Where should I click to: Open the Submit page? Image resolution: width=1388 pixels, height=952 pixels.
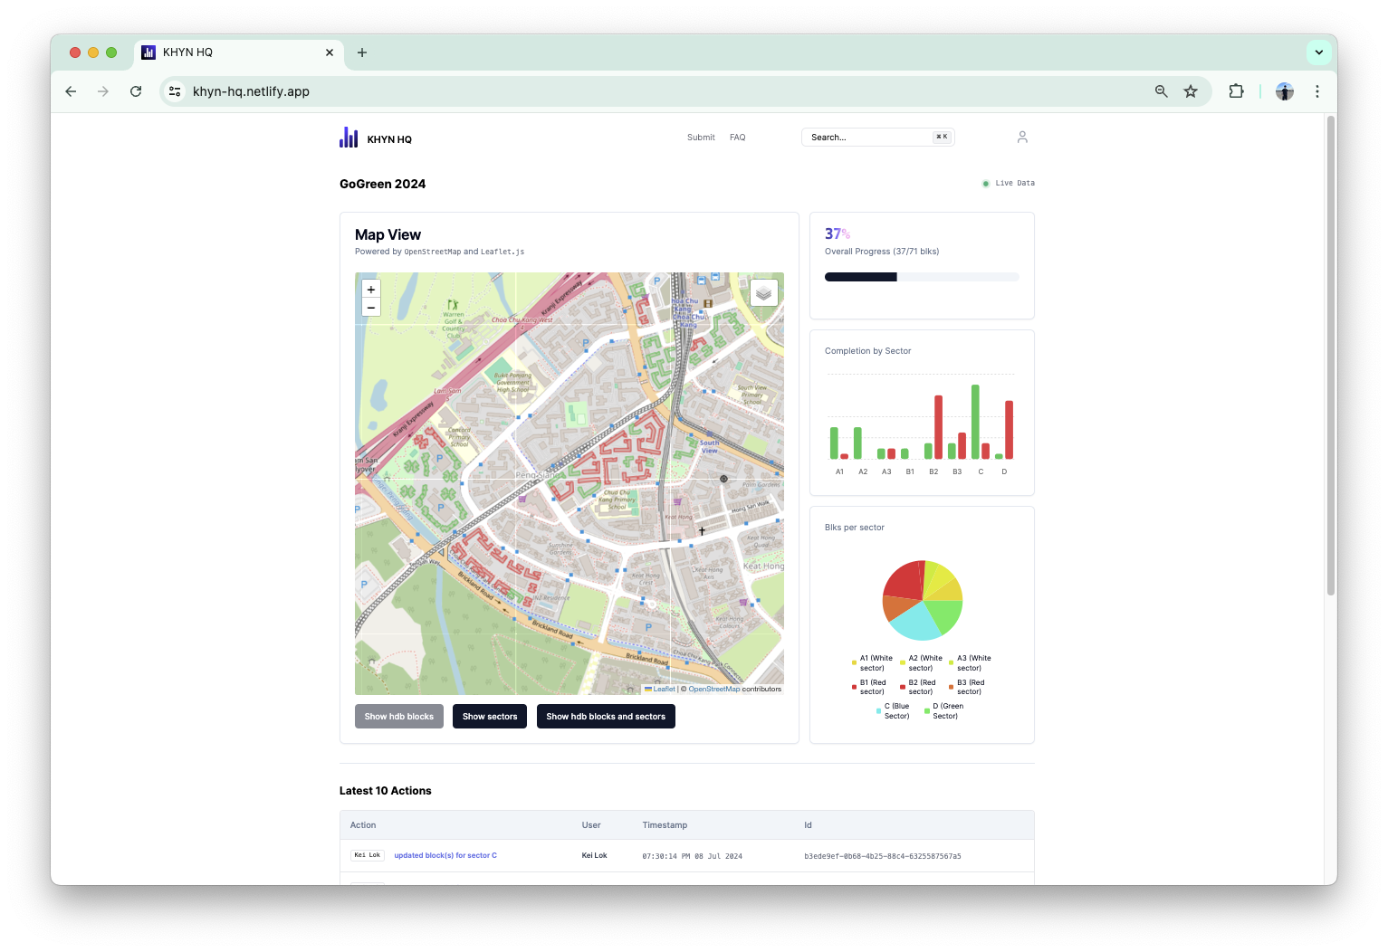[x=701, y=138]
